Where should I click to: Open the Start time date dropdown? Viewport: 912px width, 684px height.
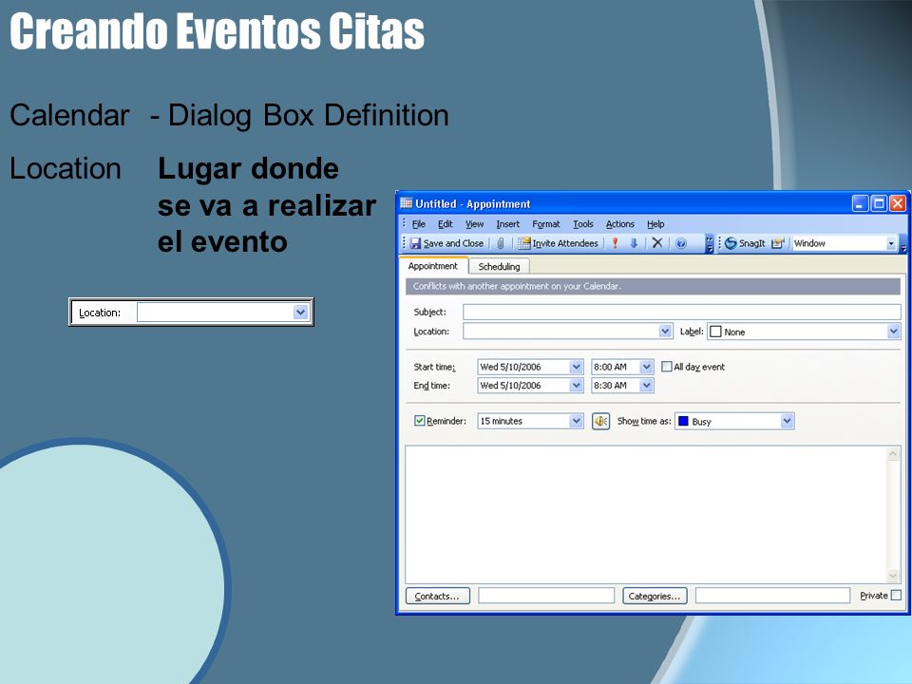[576, 367]
